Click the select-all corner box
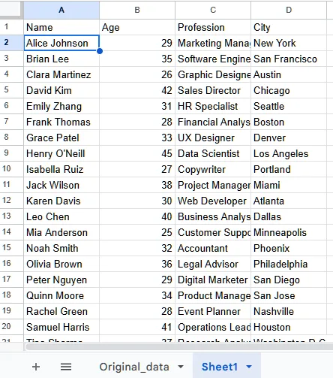The height and width of the screenshot is (378, 333). pyautogui.click(x=10, y=10)
